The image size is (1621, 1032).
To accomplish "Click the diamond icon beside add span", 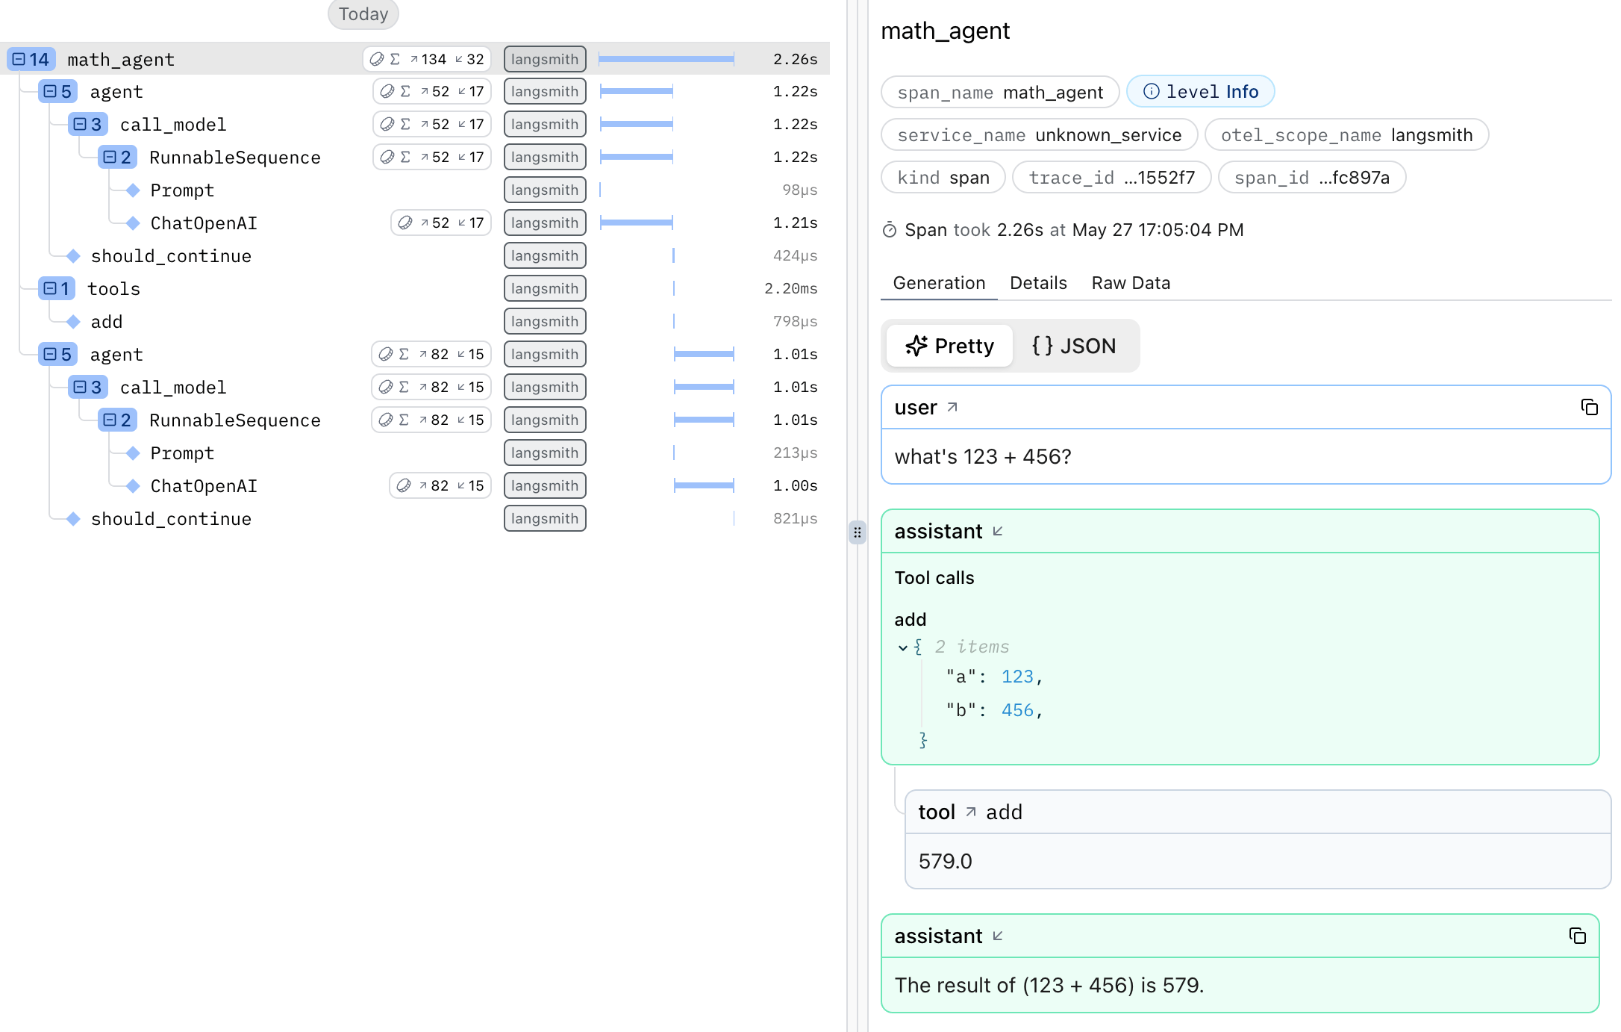I will point(73,322).
